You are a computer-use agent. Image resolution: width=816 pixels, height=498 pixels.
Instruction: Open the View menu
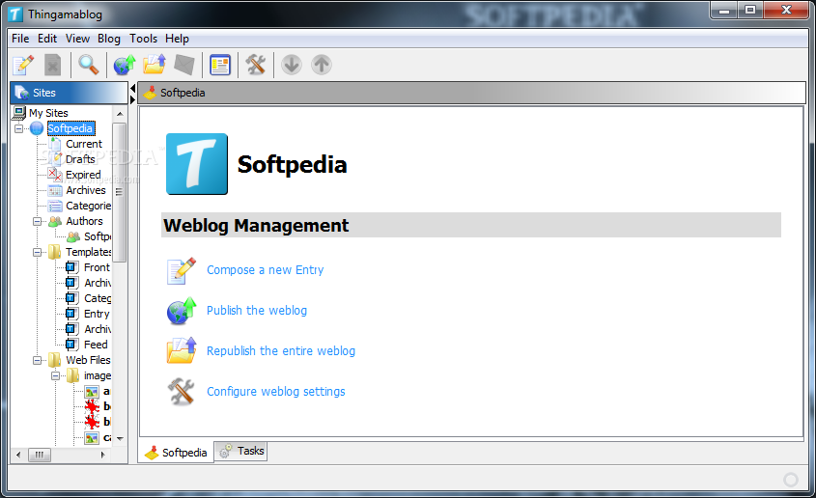(x=77, y=39)
